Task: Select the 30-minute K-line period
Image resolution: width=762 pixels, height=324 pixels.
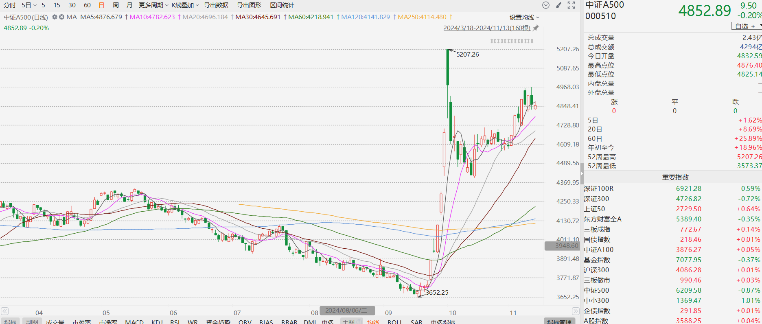Action: [x=72, y=5]
